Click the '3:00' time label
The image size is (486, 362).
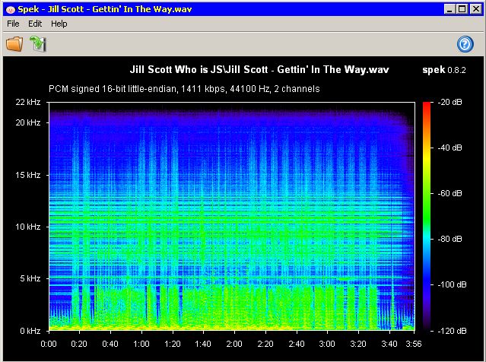point(327,344)
